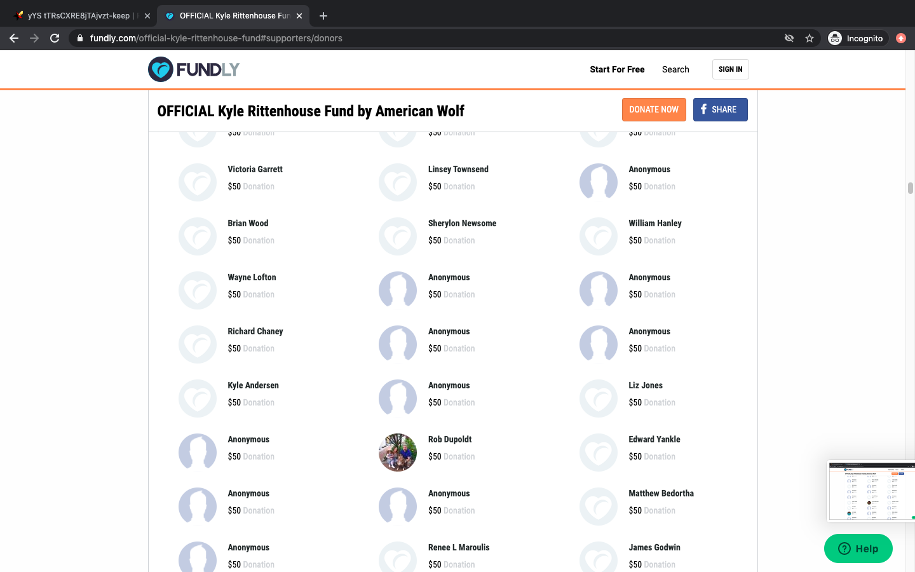The image size is (915, 572).
Task: Select donor name Edward Yankle
Action: [x=654, y=439]
